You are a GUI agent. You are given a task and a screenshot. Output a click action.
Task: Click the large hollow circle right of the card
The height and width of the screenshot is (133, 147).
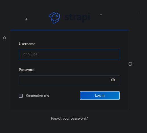(130, 64)
